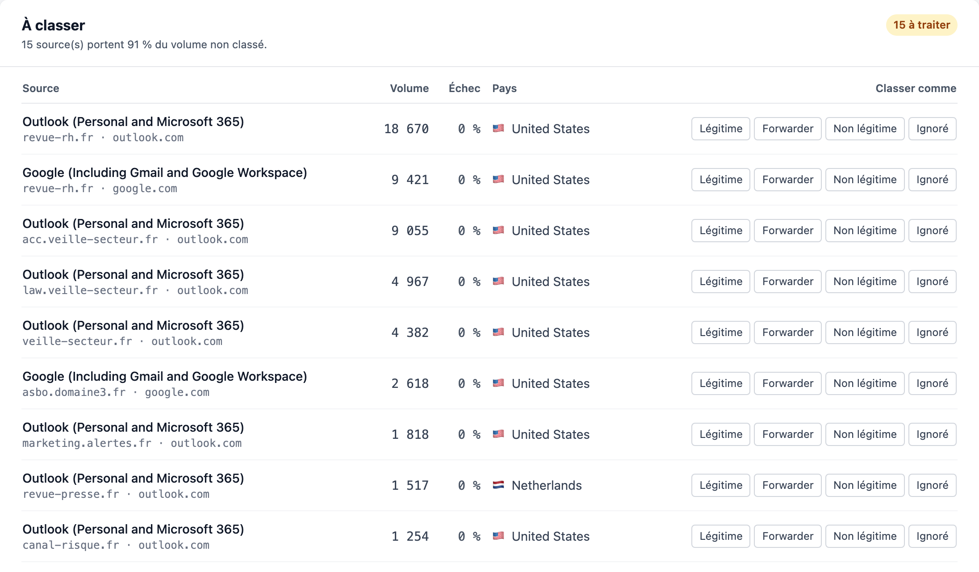Click the law.veille-secteur.fr · outlook.com subtitle
This screenshot has width=979, height=572.
tap(135, 290)
